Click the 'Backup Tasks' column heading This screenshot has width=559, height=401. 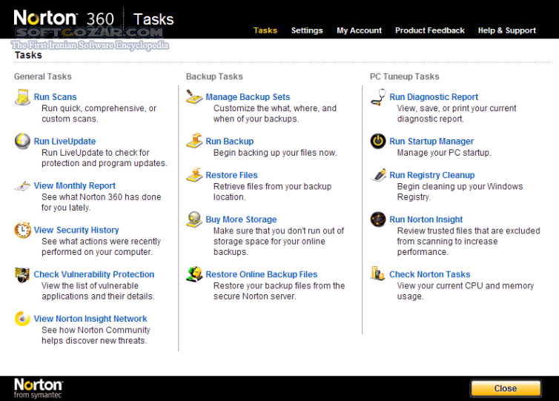click(214, 76)
